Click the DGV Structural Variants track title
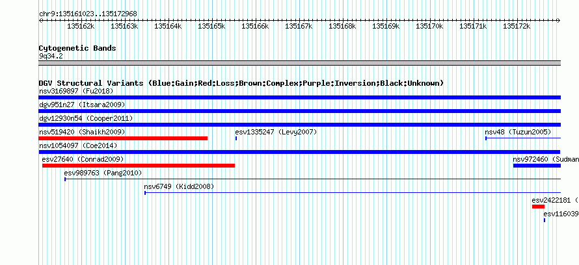Screen dimensions: 579x265 (x=241, y=83)
